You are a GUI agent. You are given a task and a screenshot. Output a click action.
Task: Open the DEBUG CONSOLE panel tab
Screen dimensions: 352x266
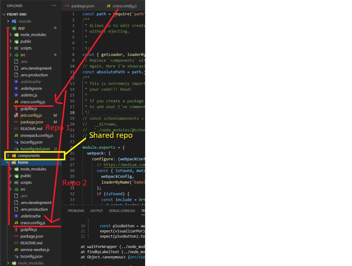(x=122, y=211)
